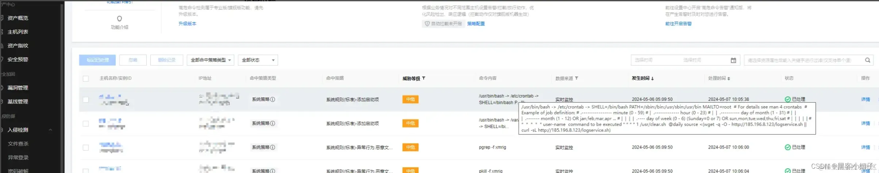Screen dimensions: 879x173
Task: Click the 标记已处理 button
Action: point(97,60)
